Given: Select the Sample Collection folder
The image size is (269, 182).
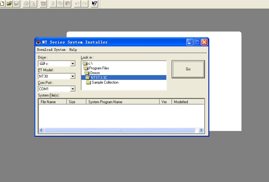Looking at the screenshot, I should [x=105, y=82].
